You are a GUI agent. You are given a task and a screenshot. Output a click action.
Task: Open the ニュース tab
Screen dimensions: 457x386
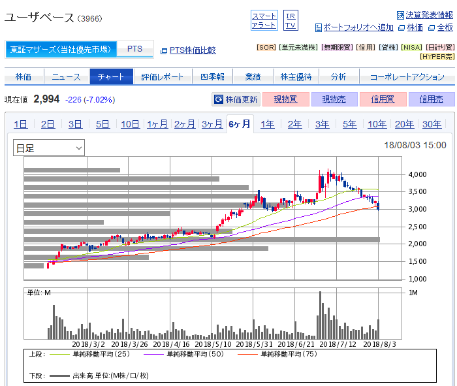click(67, 76)
